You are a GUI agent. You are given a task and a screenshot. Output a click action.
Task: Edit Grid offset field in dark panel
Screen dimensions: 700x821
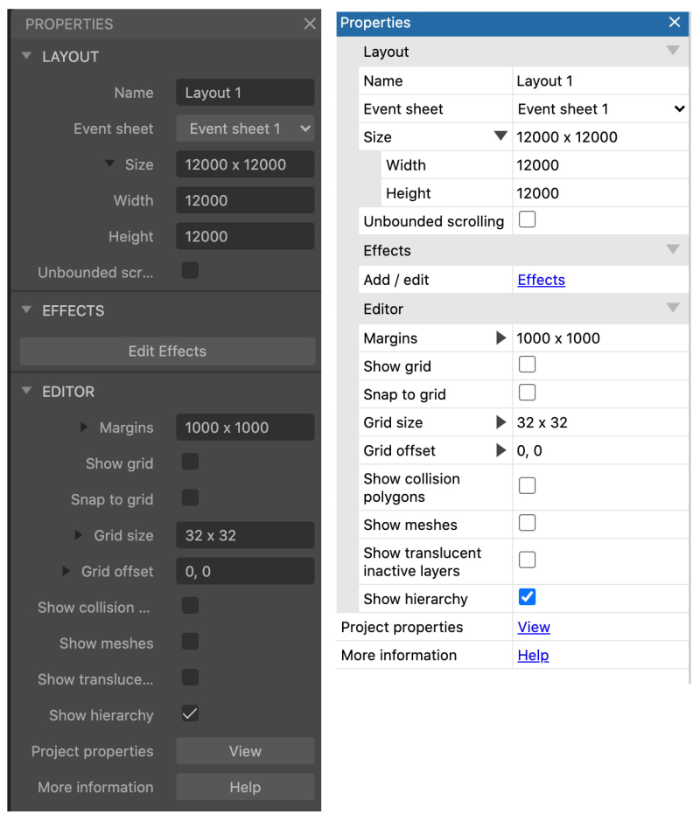(x=245, y=571)
